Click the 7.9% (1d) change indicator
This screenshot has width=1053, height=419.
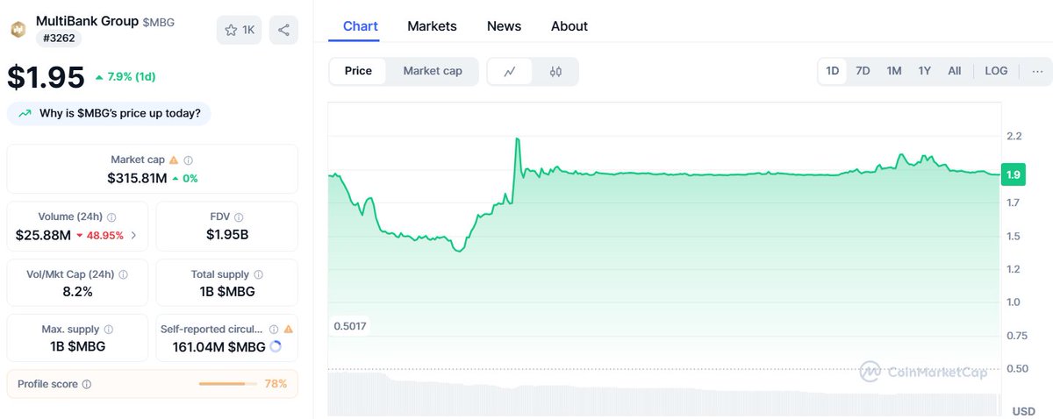tap(125, 76)
